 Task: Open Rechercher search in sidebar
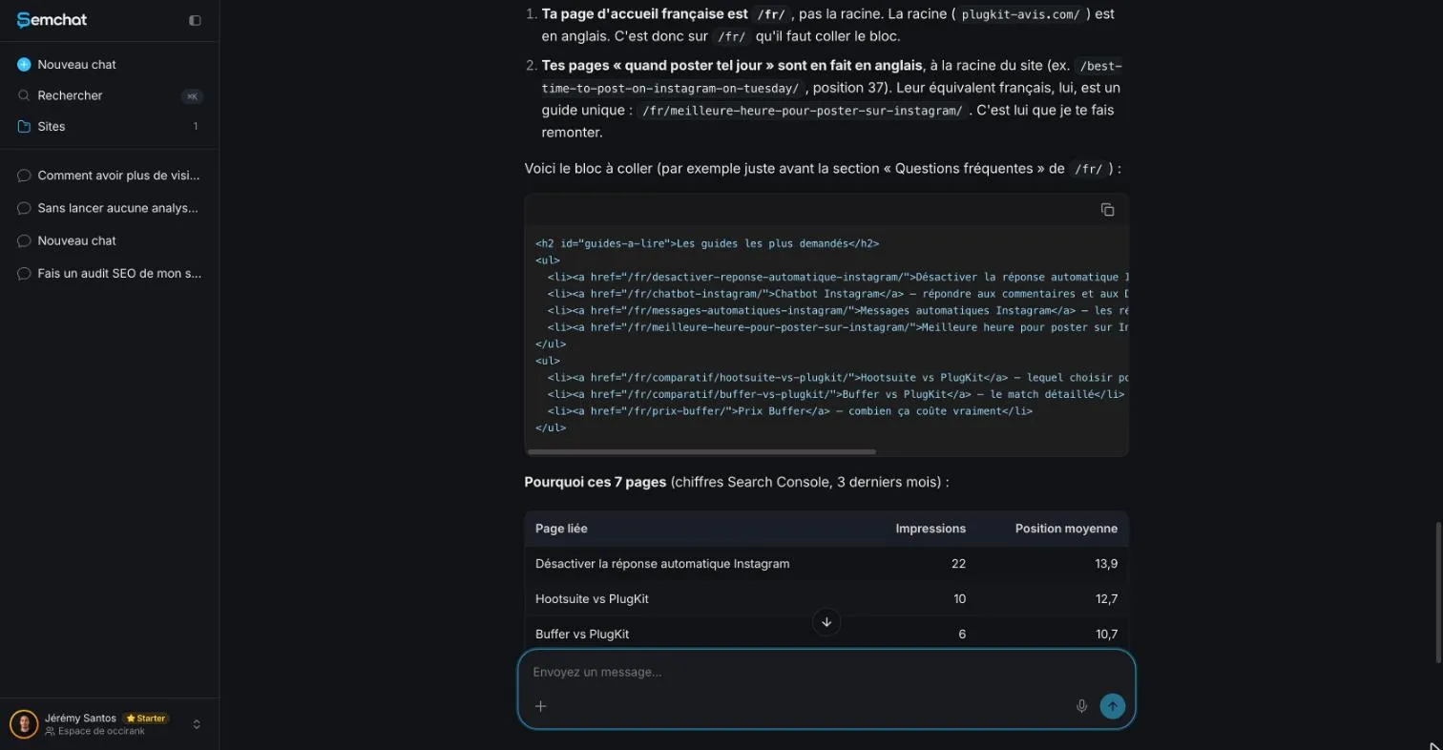(x=110, y=95)
